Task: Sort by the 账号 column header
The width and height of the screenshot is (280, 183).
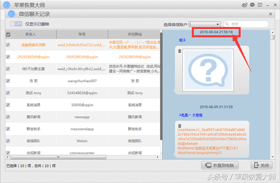Action: [x=82, y=34]
